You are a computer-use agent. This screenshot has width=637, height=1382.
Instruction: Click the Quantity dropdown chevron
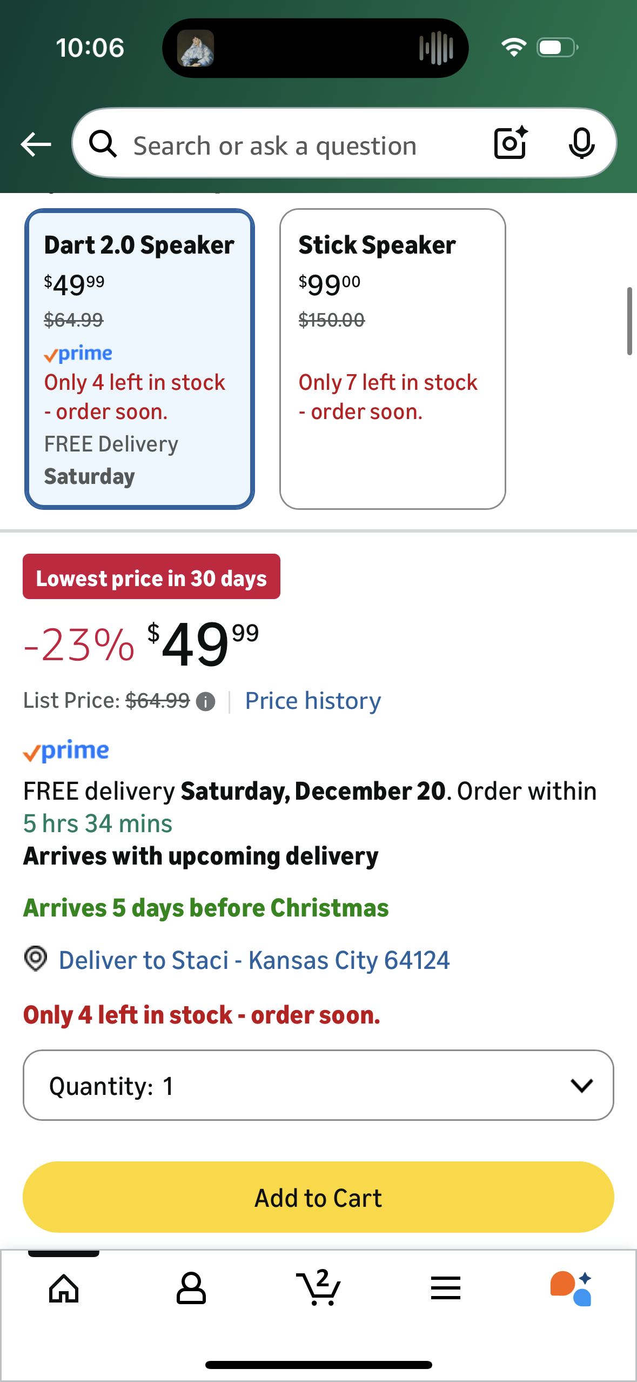point(581,1086)
